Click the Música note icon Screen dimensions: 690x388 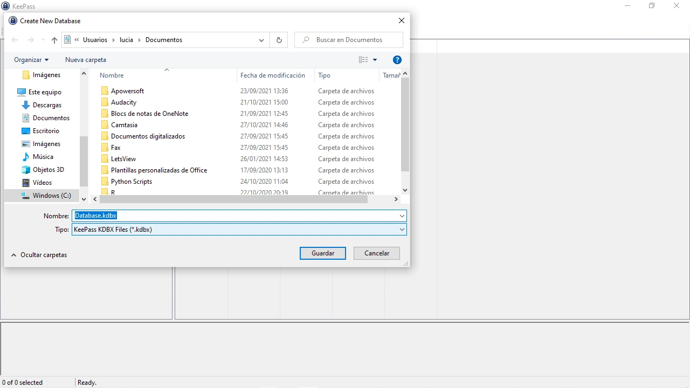coord(26,157)
